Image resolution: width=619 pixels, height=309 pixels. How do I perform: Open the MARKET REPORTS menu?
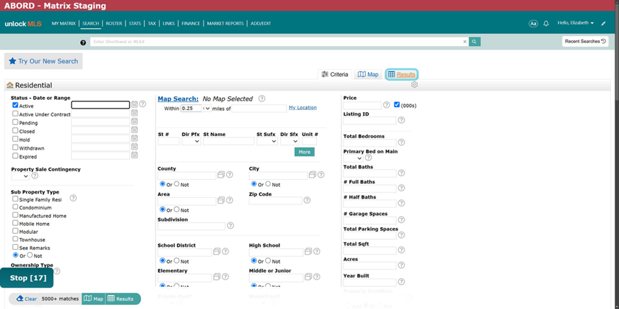pyautogui.click(x=225, y=24)
